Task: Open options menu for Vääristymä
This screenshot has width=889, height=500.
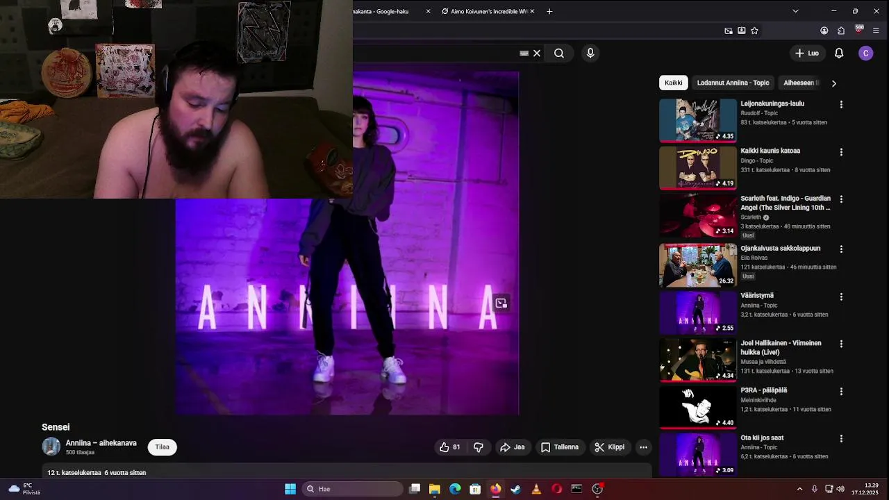Action: pos(841,297)
